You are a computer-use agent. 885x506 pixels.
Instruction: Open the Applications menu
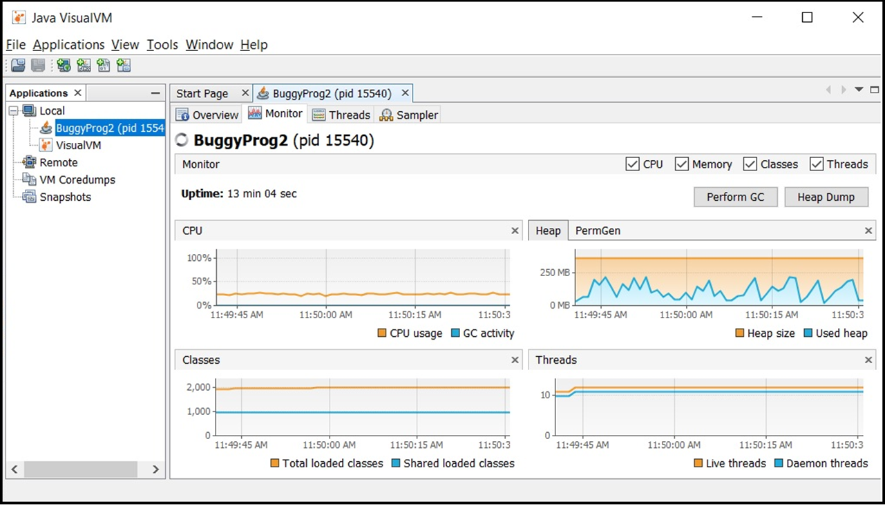(68, 44)
